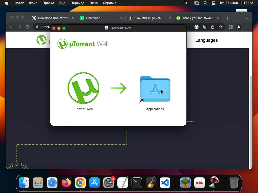Click the uTorrent Web app icon
The width and height of the screenshot is (258, 193).
coord(83,88)
